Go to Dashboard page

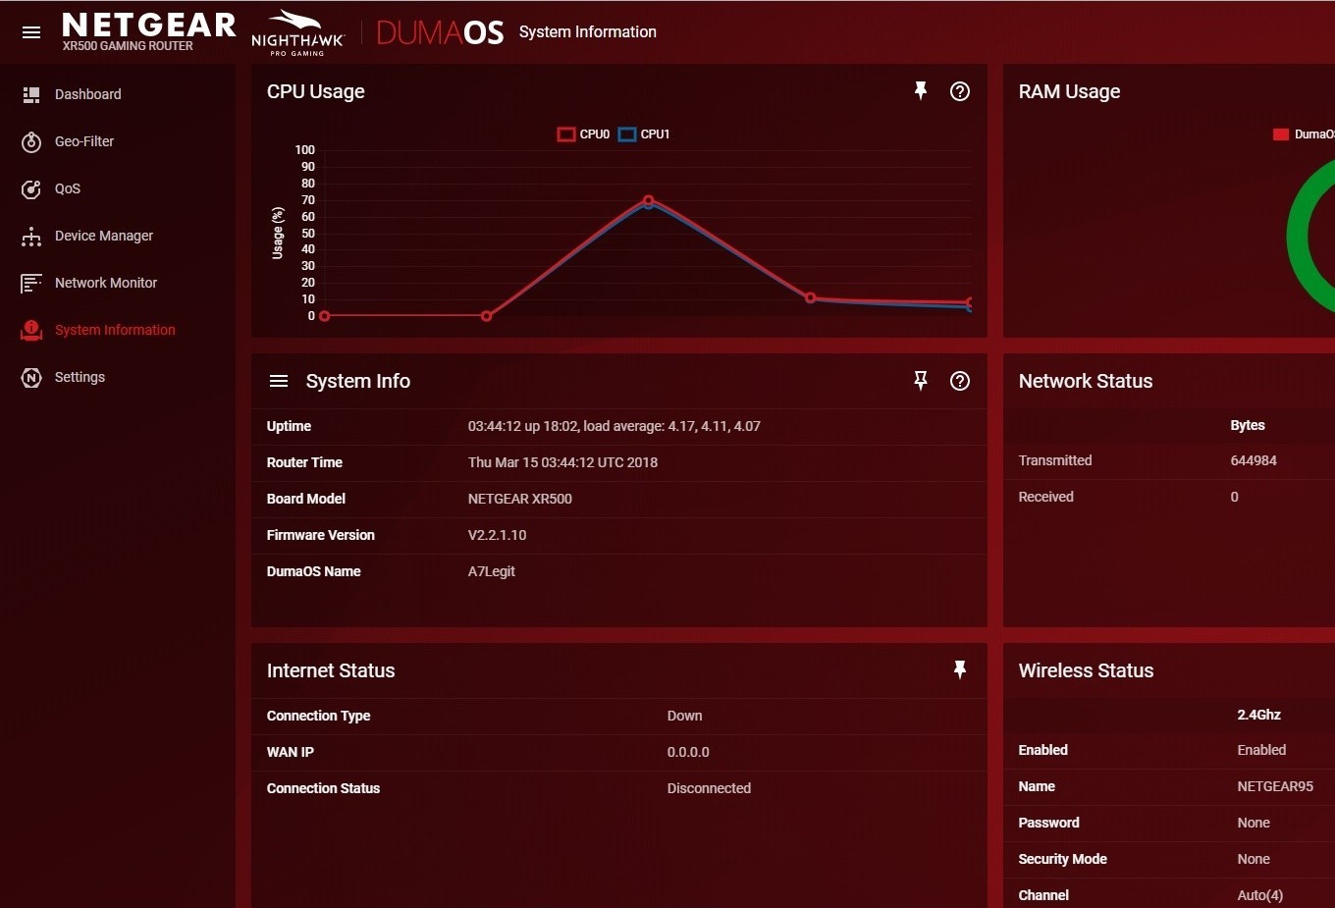coord(88,94)
